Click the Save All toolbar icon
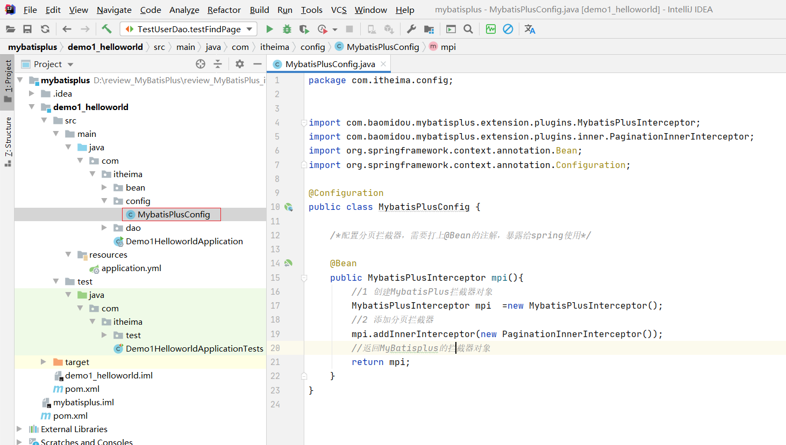 coord(27,29)
